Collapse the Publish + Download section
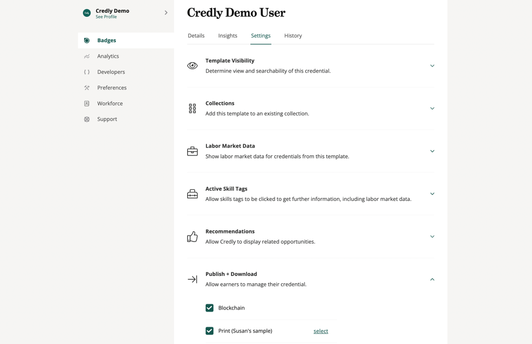Screen dimensions: 532x344 pos(432,279)
